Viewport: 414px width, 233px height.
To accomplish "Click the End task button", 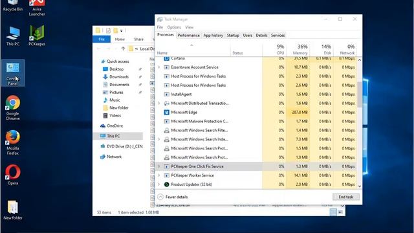I will click(x=346, y=197).
